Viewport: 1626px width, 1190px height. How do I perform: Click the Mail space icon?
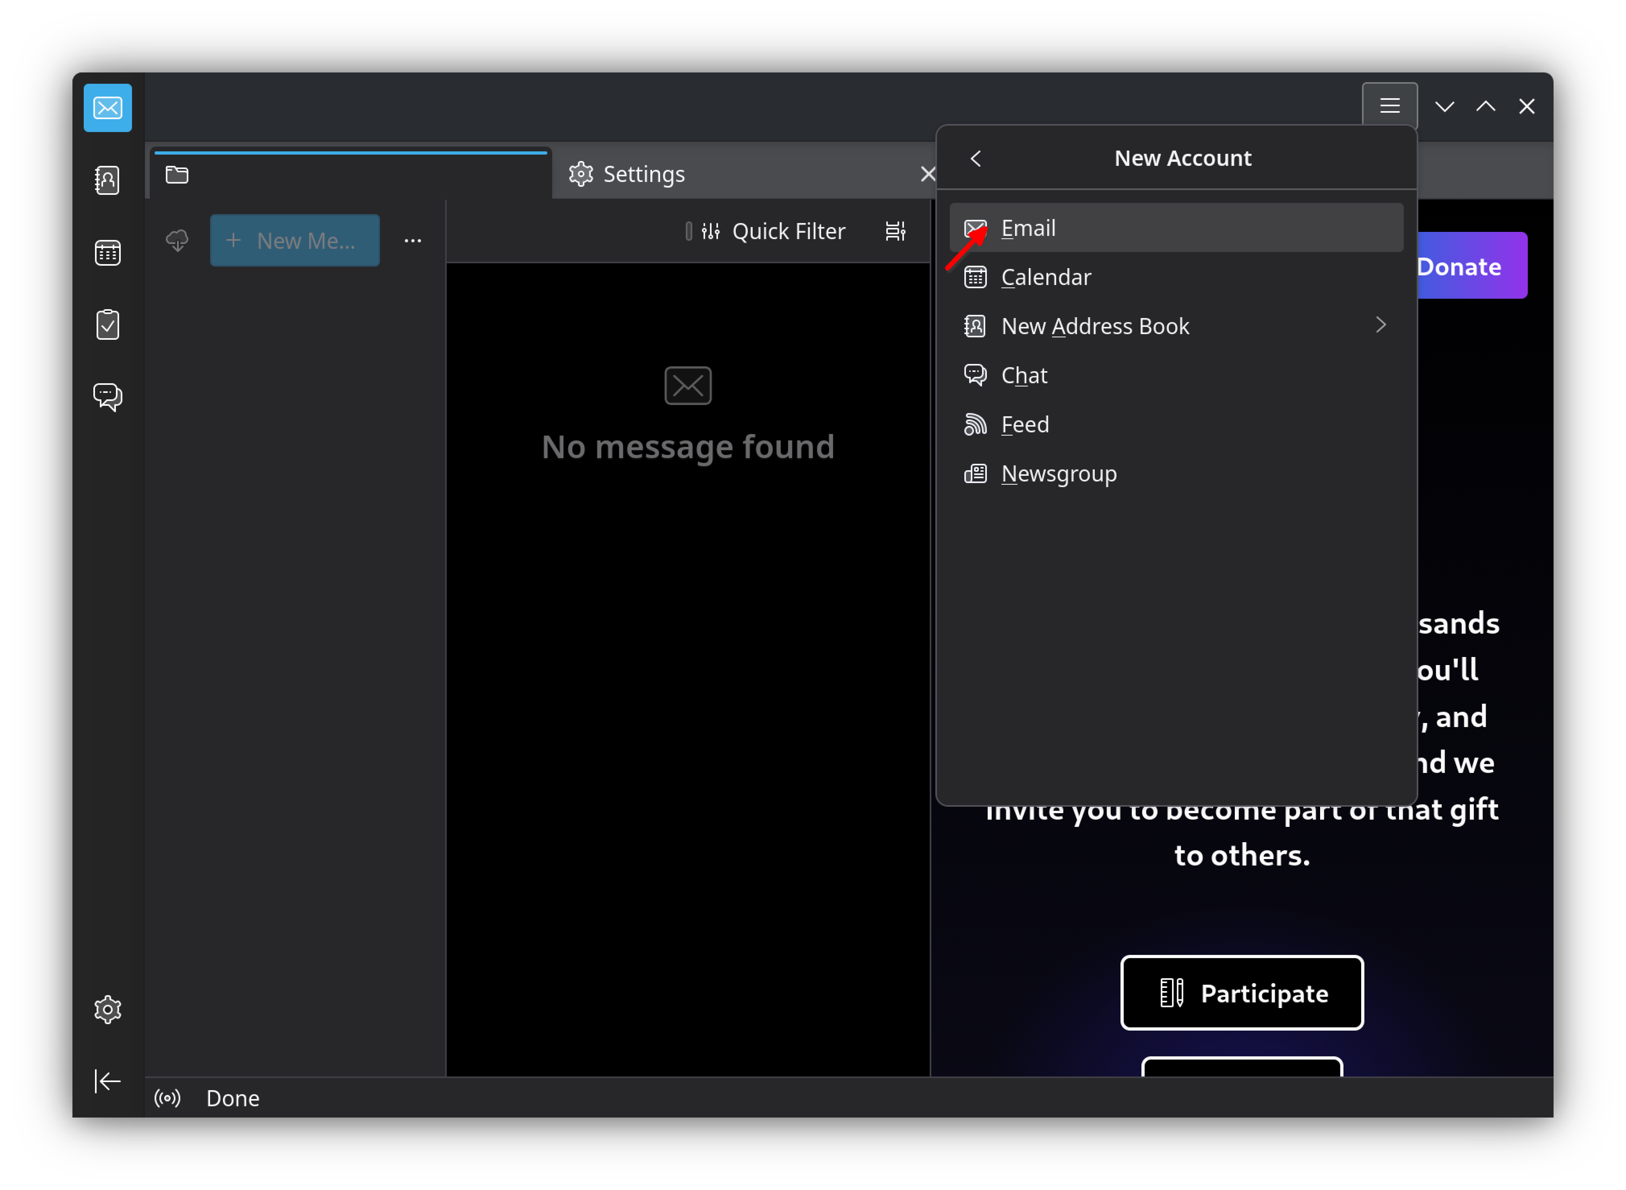[x=107, y=108]
